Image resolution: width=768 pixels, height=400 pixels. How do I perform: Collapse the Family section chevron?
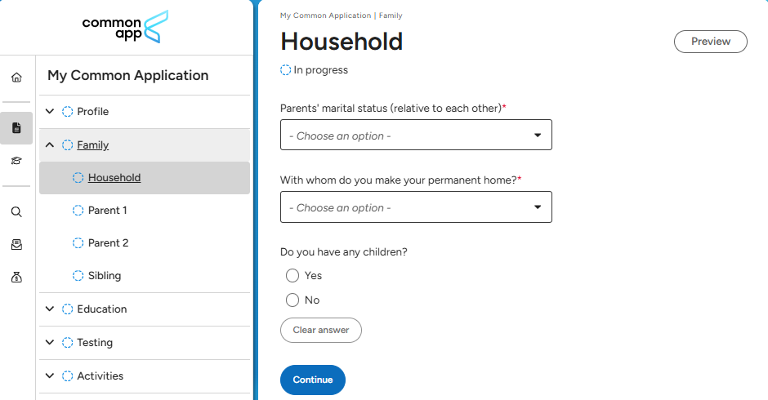point(50,145)
